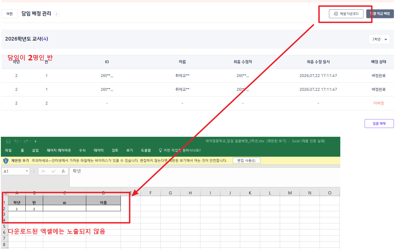Open the 데이터 ribbon tab

(x=99, y=150)
